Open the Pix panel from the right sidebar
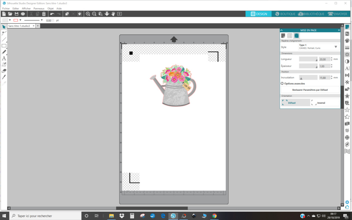 pos(347,34)
